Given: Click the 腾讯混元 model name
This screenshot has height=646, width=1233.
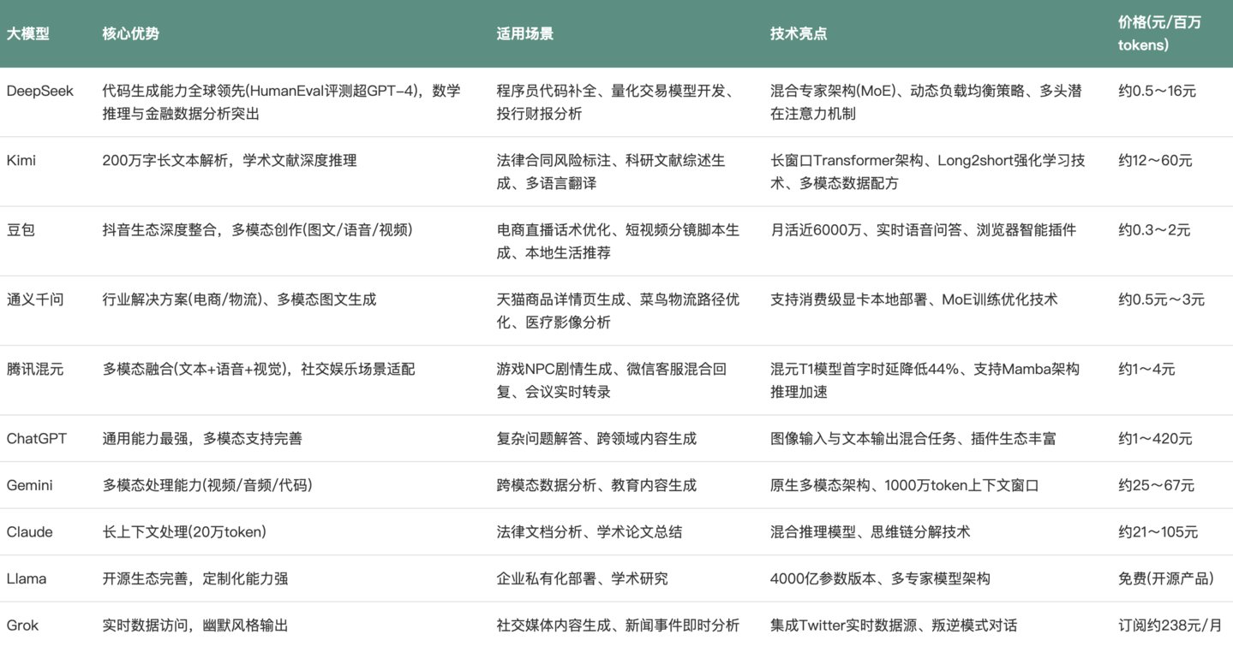Looking at the screenshot, I should [35, 370].
